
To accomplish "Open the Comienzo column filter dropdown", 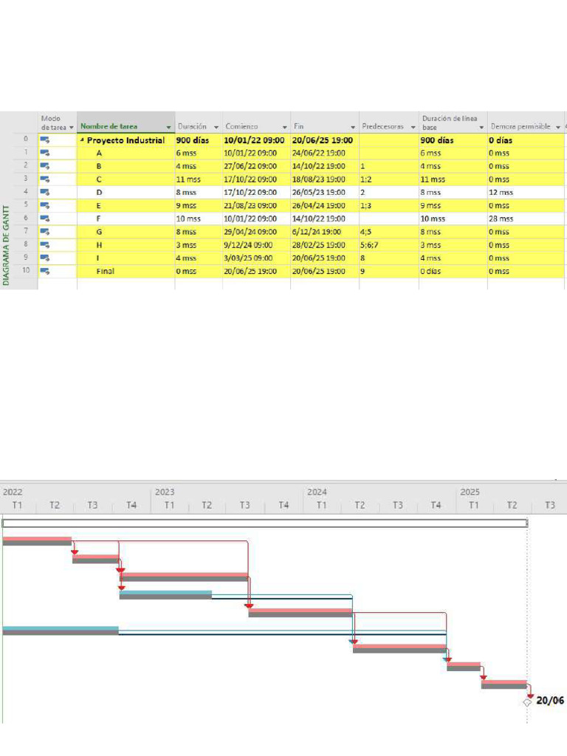I will 284,127.
